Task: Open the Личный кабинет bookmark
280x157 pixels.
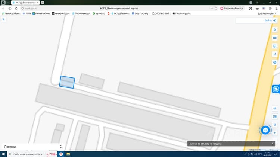Action: (x=41, y=13)
